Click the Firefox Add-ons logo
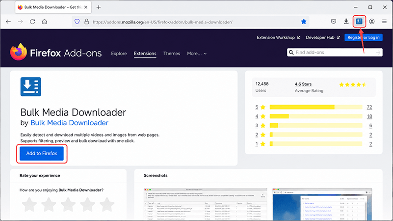 point(56,52)
